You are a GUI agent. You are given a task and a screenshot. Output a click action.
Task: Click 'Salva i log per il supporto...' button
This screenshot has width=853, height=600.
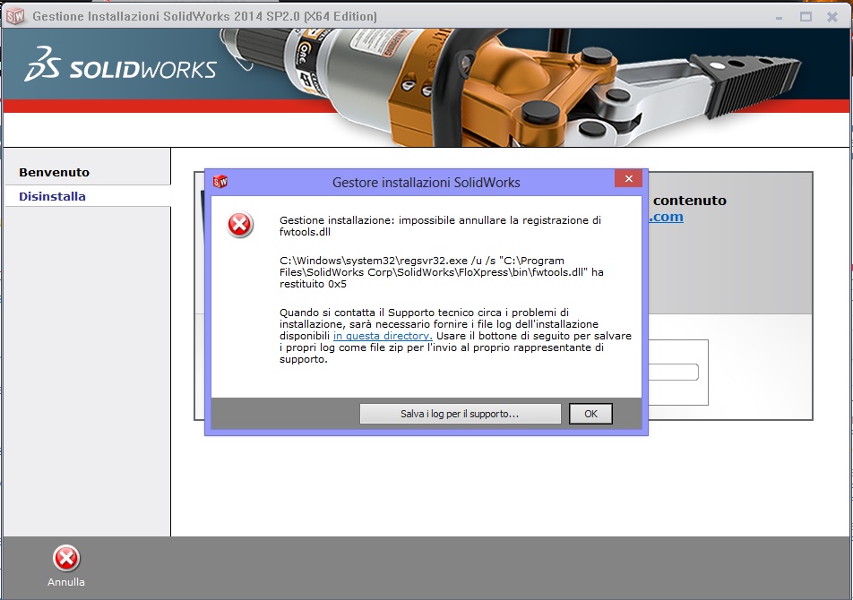coord(460,414)
